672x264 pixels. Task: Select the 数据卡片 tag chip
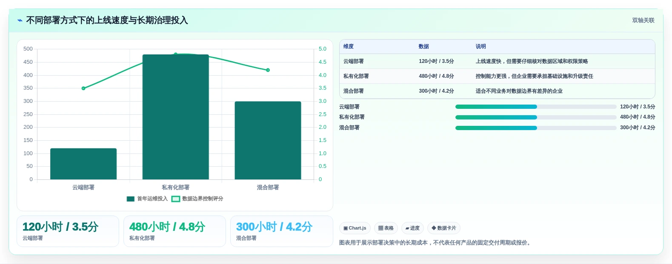[x=444, y=228]
